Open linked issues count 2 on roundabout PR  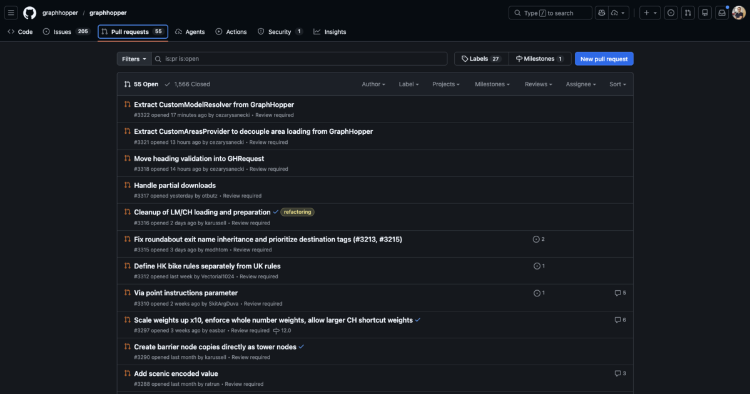(x=539, y=239)
